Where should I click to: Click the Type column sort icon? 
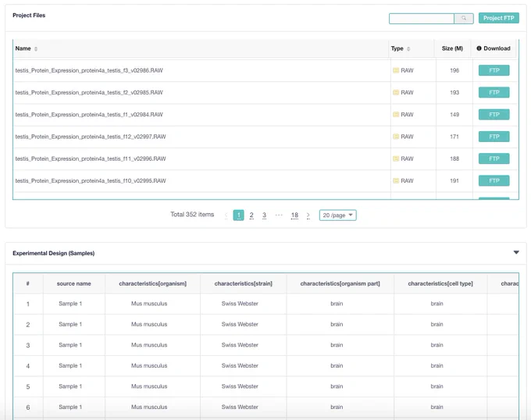click(408, 48)
